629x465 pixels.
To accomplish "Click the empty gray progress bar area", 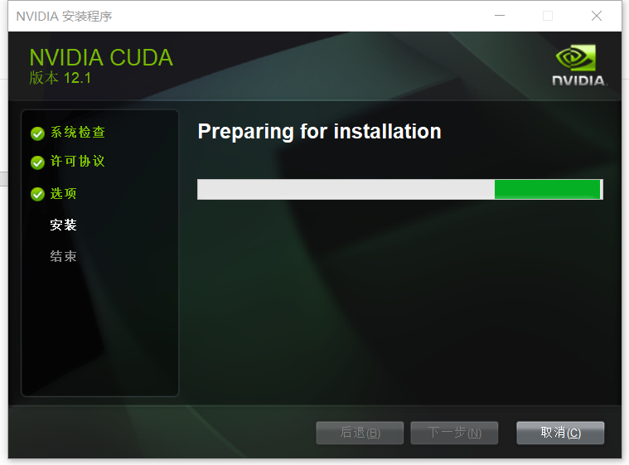I will pyautogui.click(x=346, y=189).
